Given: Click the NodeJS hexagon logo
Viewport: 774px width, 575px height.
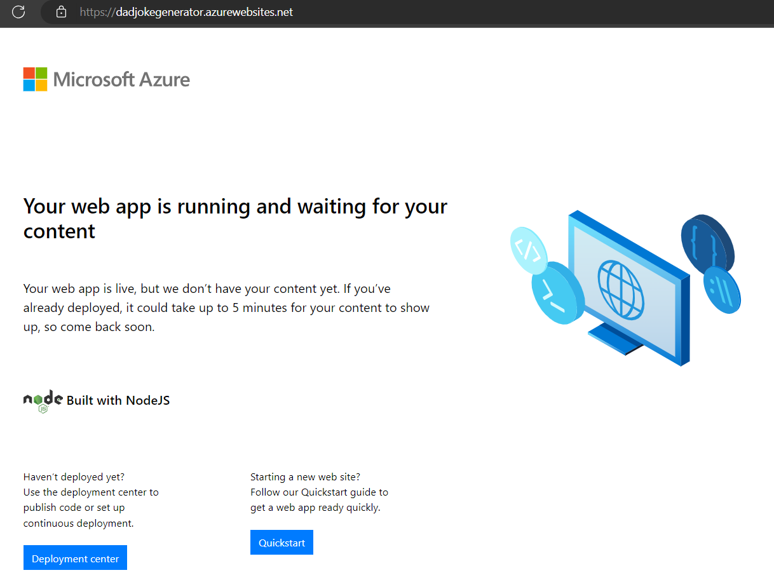Looking at the screenshot, I should (x=43, y=400).
